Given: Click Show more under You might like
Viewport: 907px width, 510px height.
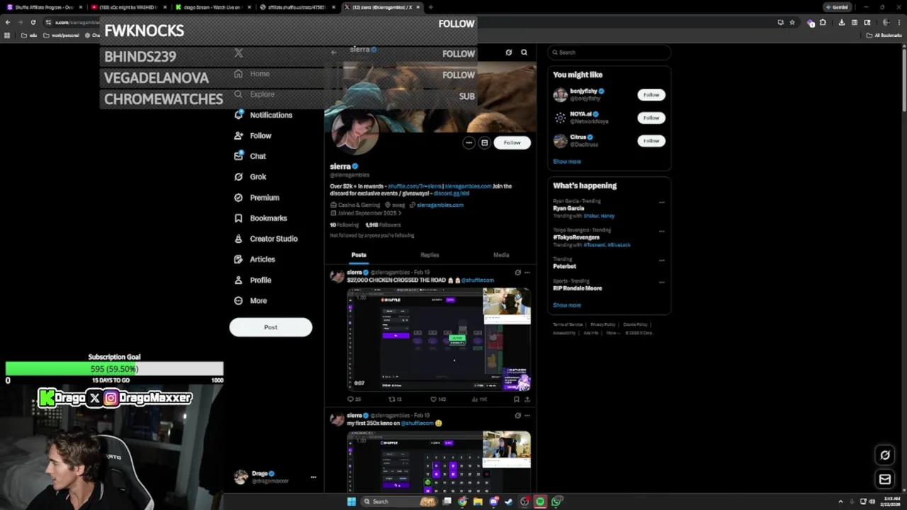Looking at the screenshot, I should coord(567,161).
